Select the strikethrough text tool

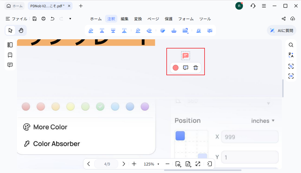113,31
